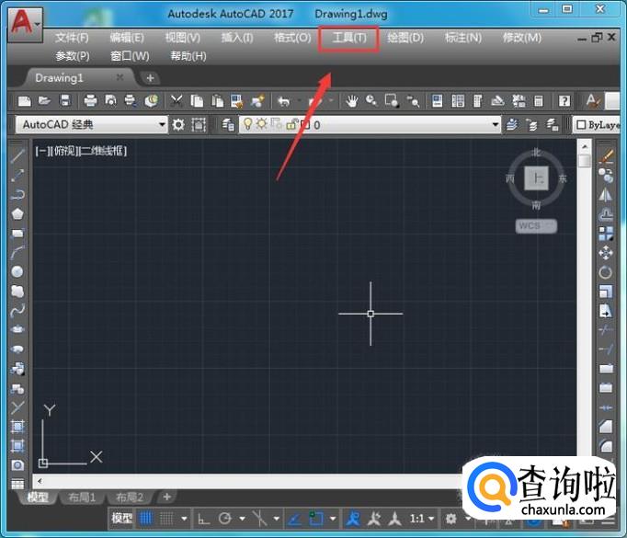Click the ViewCube 上 top face
The image size is (627, 538).
click(x=536, y=178)
